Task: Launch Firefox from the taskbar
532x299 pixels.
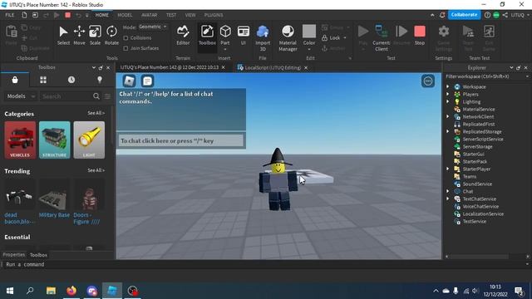Action: point(71,291)
